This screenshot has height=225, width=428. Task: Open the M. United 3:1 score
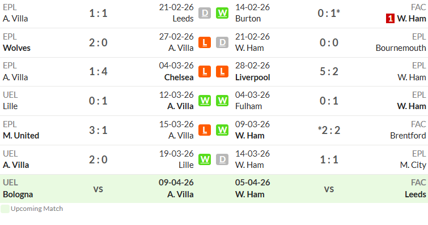(x=98, y=130)
